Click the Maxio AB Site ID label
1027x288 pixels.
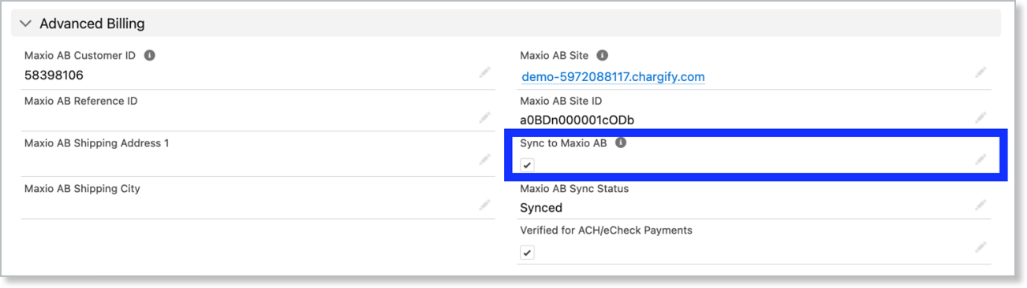pyautogui.click(x=561, y=101)
